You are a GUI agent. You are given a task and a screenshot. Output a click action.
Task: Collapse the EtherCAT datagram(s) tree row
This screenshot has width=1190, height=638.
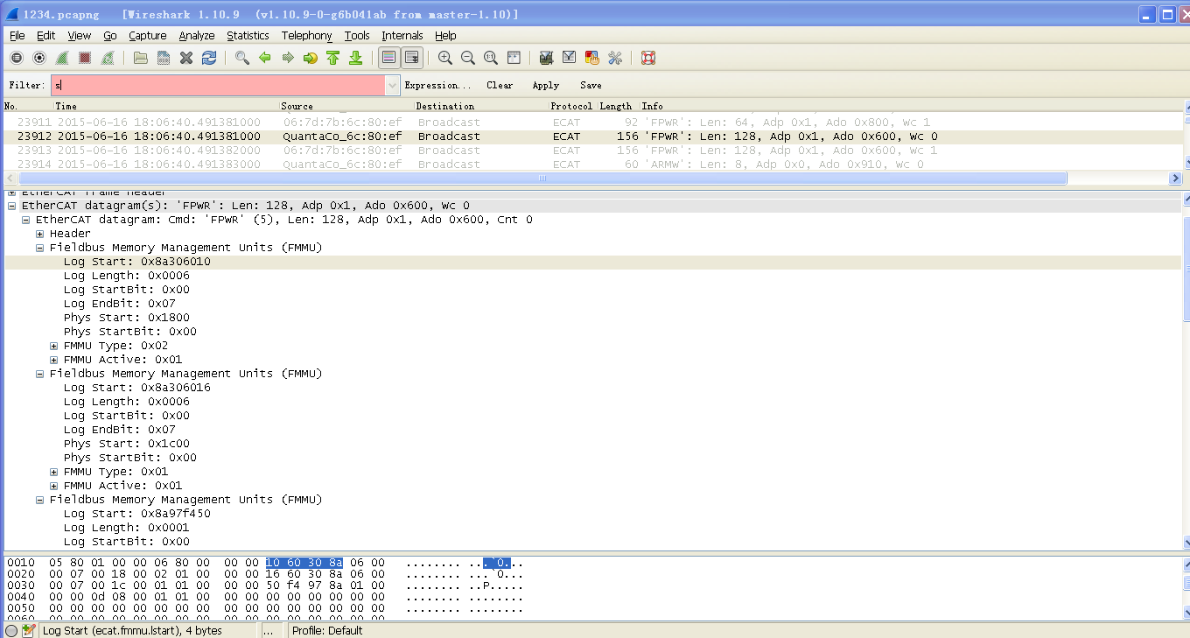[x=12, y=206]
